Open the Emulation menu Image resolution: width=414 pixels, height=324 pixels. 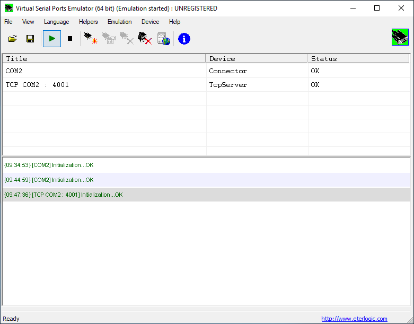click(x=120, y=22)
